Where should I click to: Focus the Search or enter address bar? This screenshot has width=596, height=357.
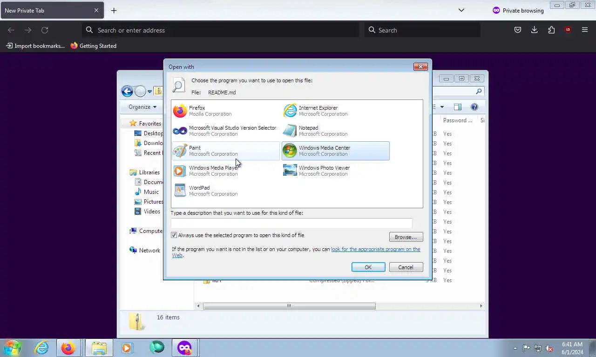[x=221, y=30]
